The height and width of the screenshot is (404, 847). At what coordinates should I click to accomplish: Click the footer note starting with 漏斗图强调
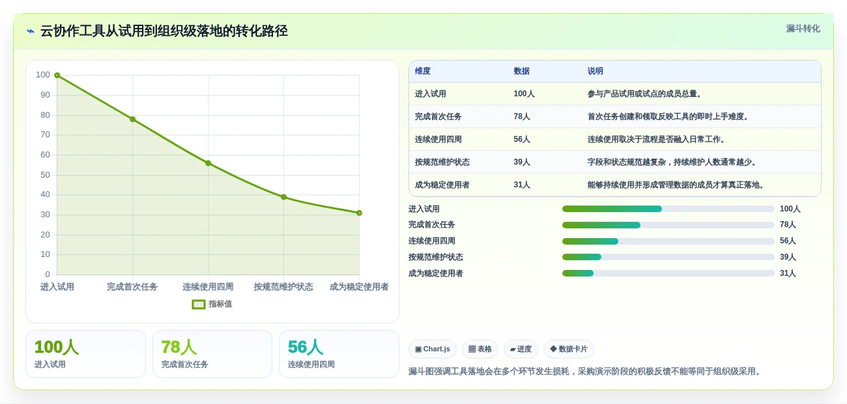585,371
